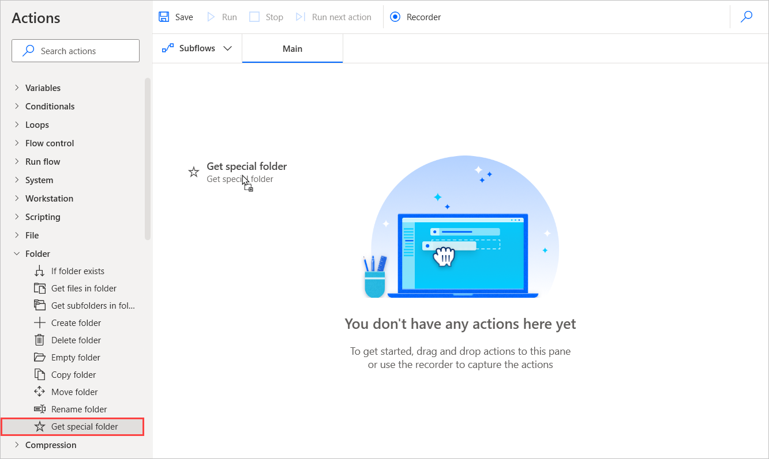This screenshot has height=459, width=769.
Task: Click the Rename folder icon
Action: tap(40, 409)
